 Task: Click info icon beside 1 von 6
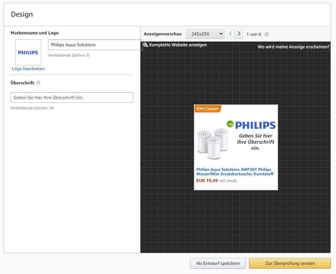click(x=266, y=34)
